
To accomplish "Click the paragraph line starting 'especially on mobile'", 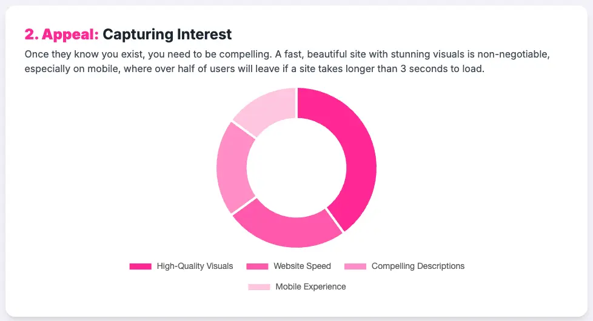I will pyautogui.click(x=255, y=69).
